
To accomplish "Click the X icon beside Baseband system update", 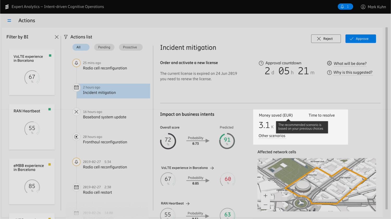I will 76,112.
